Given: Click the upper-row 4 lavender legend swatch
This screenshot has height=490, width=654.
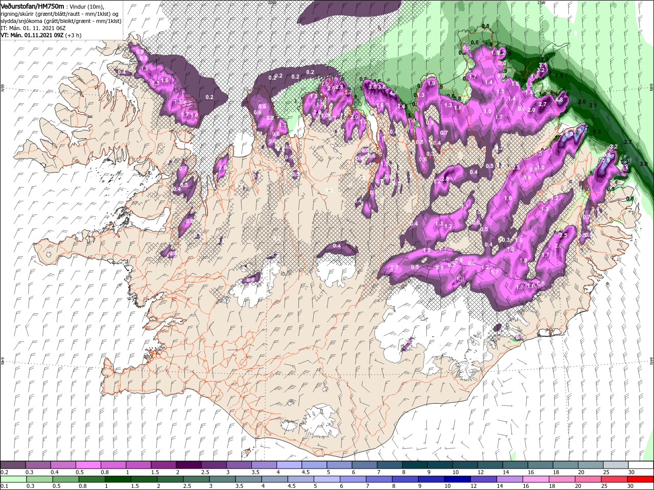Looking at the screenshot, I should click(x=289, y=464).
